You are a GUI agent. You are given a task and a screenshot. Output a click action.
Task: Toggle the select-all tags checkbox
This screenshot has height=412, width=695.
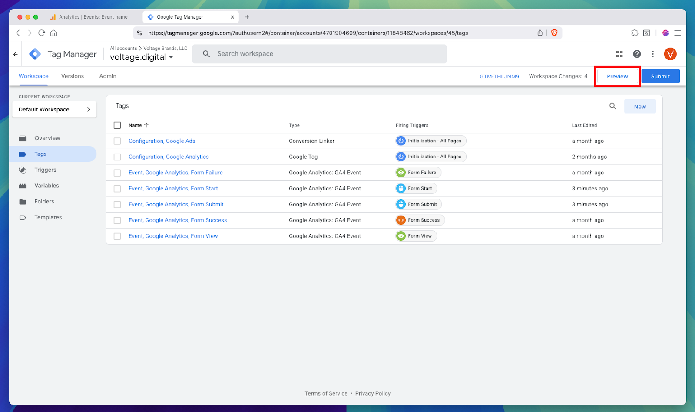(x=117, y=125)
